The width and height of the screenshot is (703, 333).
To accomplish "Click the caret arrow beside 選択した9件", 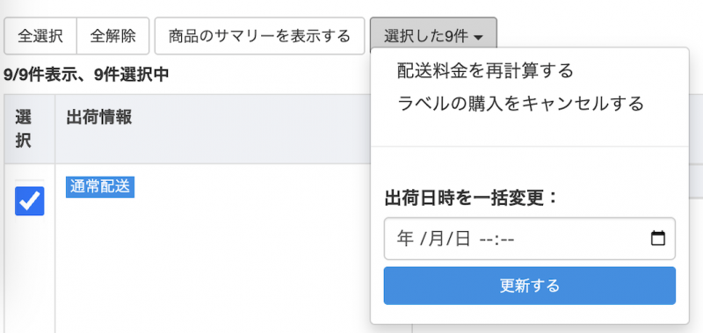I will [478, 38].
